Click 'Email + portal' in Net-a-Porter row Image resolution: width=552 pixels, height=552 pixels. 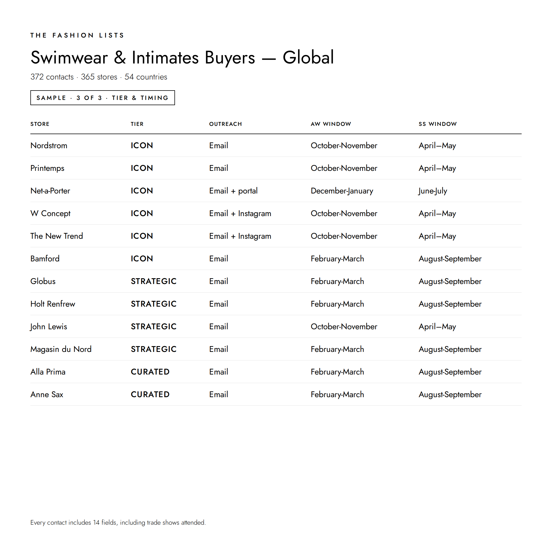tap(233, 191)
